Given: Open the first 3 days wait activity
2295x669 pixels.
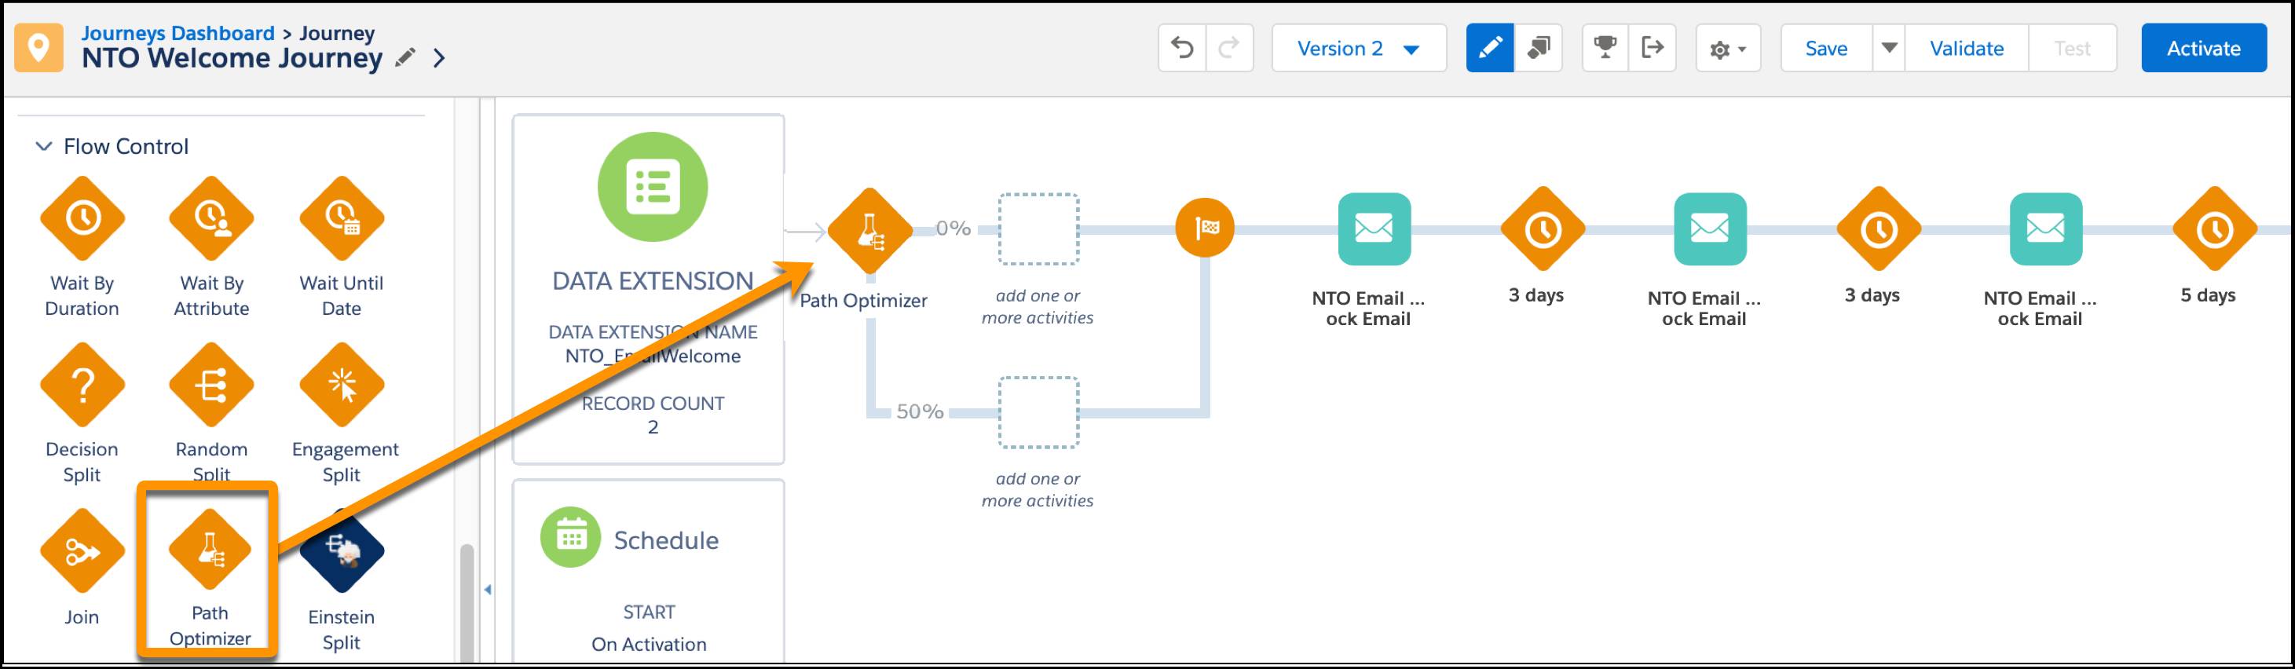Looking at the screenshot, I should point(1543,229).
